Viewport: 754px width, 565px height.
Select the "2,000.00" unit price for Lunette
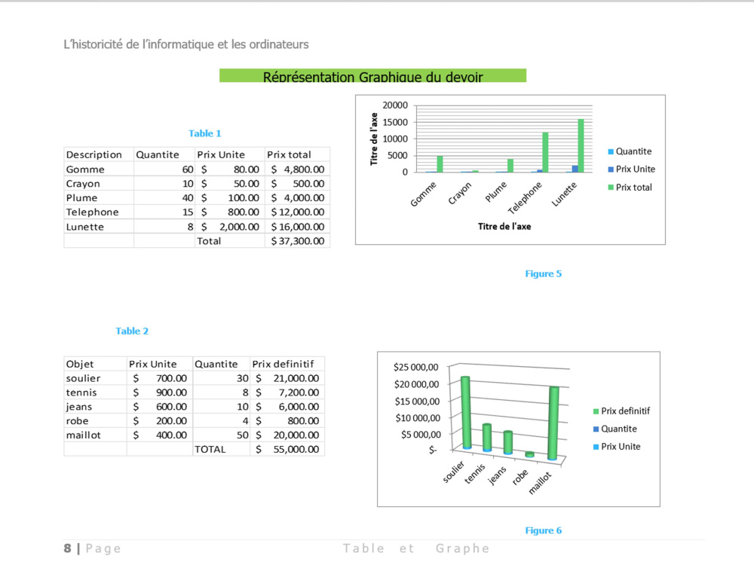(239, 227)
